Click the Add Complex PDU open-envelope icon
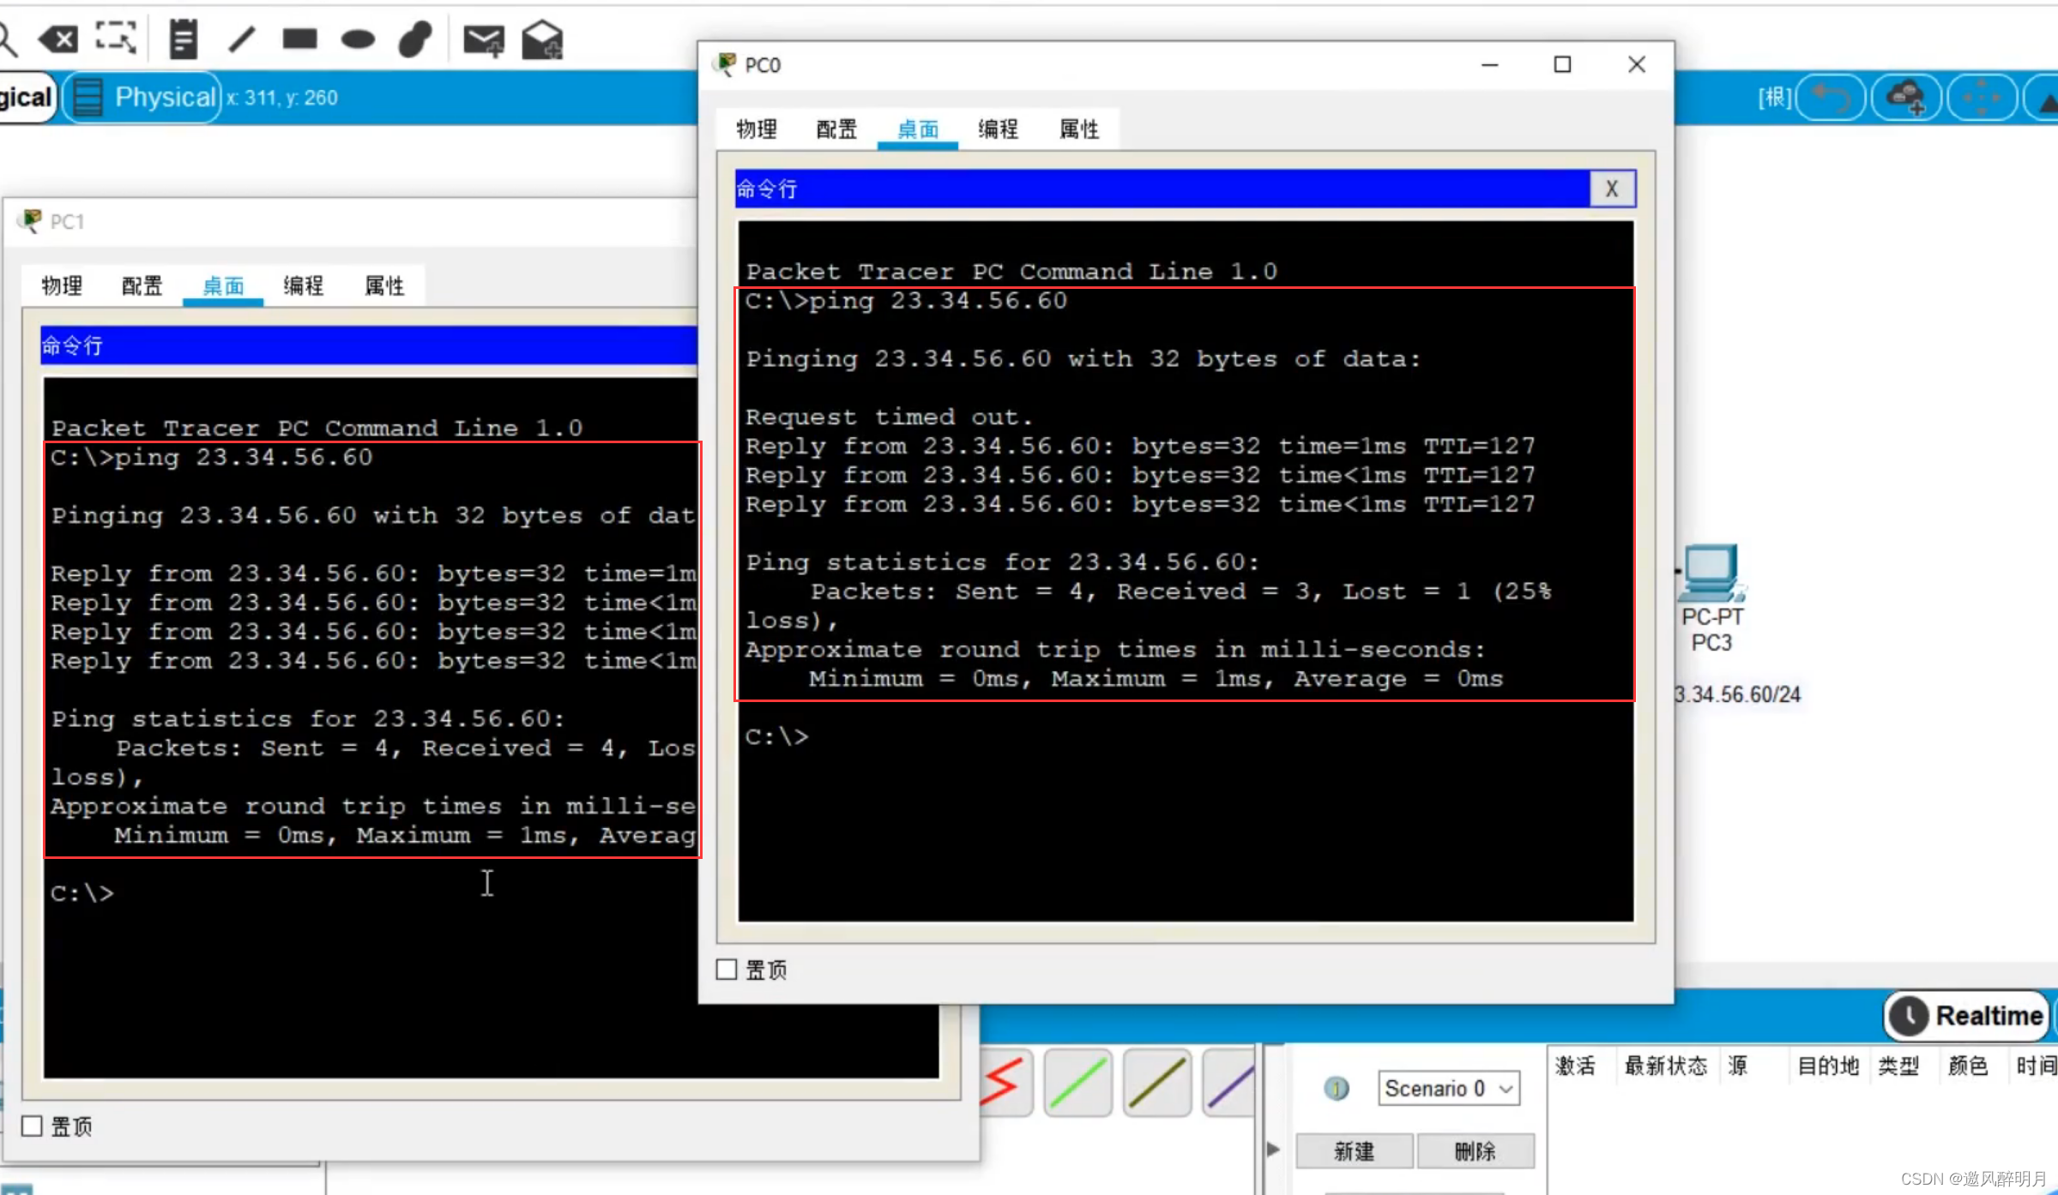The height and width of the screenshot is (1195, 2058). (x=542, y=40)
